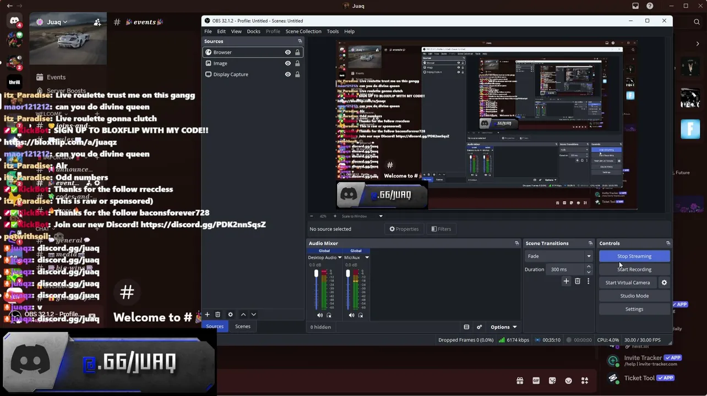Open virtual camera settings gear
The width and height of the screenshot is (707, 396).
coord(664,283)
